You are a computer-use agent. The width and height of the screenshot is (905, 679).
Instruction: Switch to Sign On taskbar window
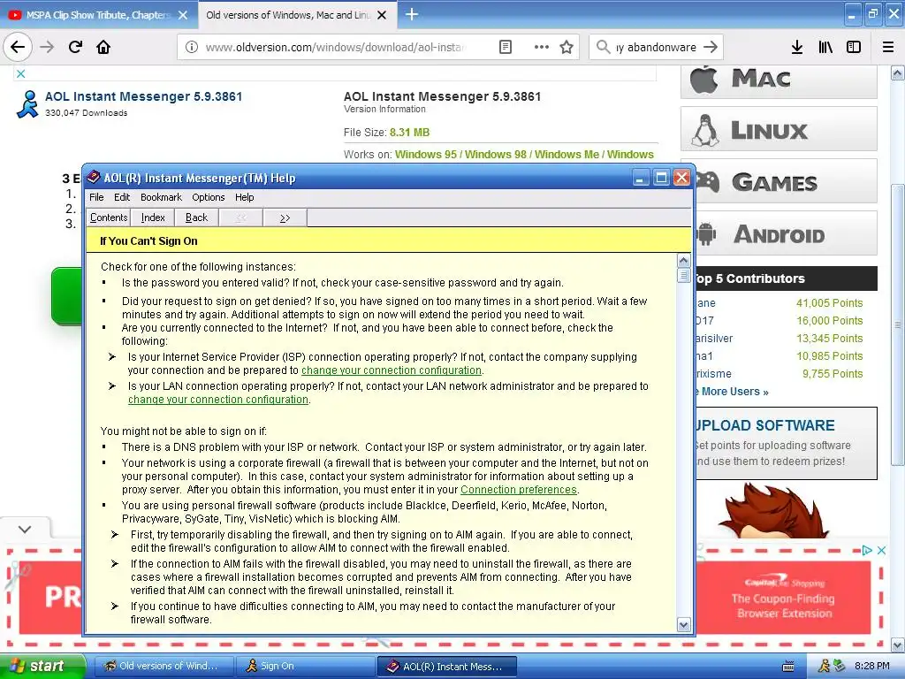306,667
